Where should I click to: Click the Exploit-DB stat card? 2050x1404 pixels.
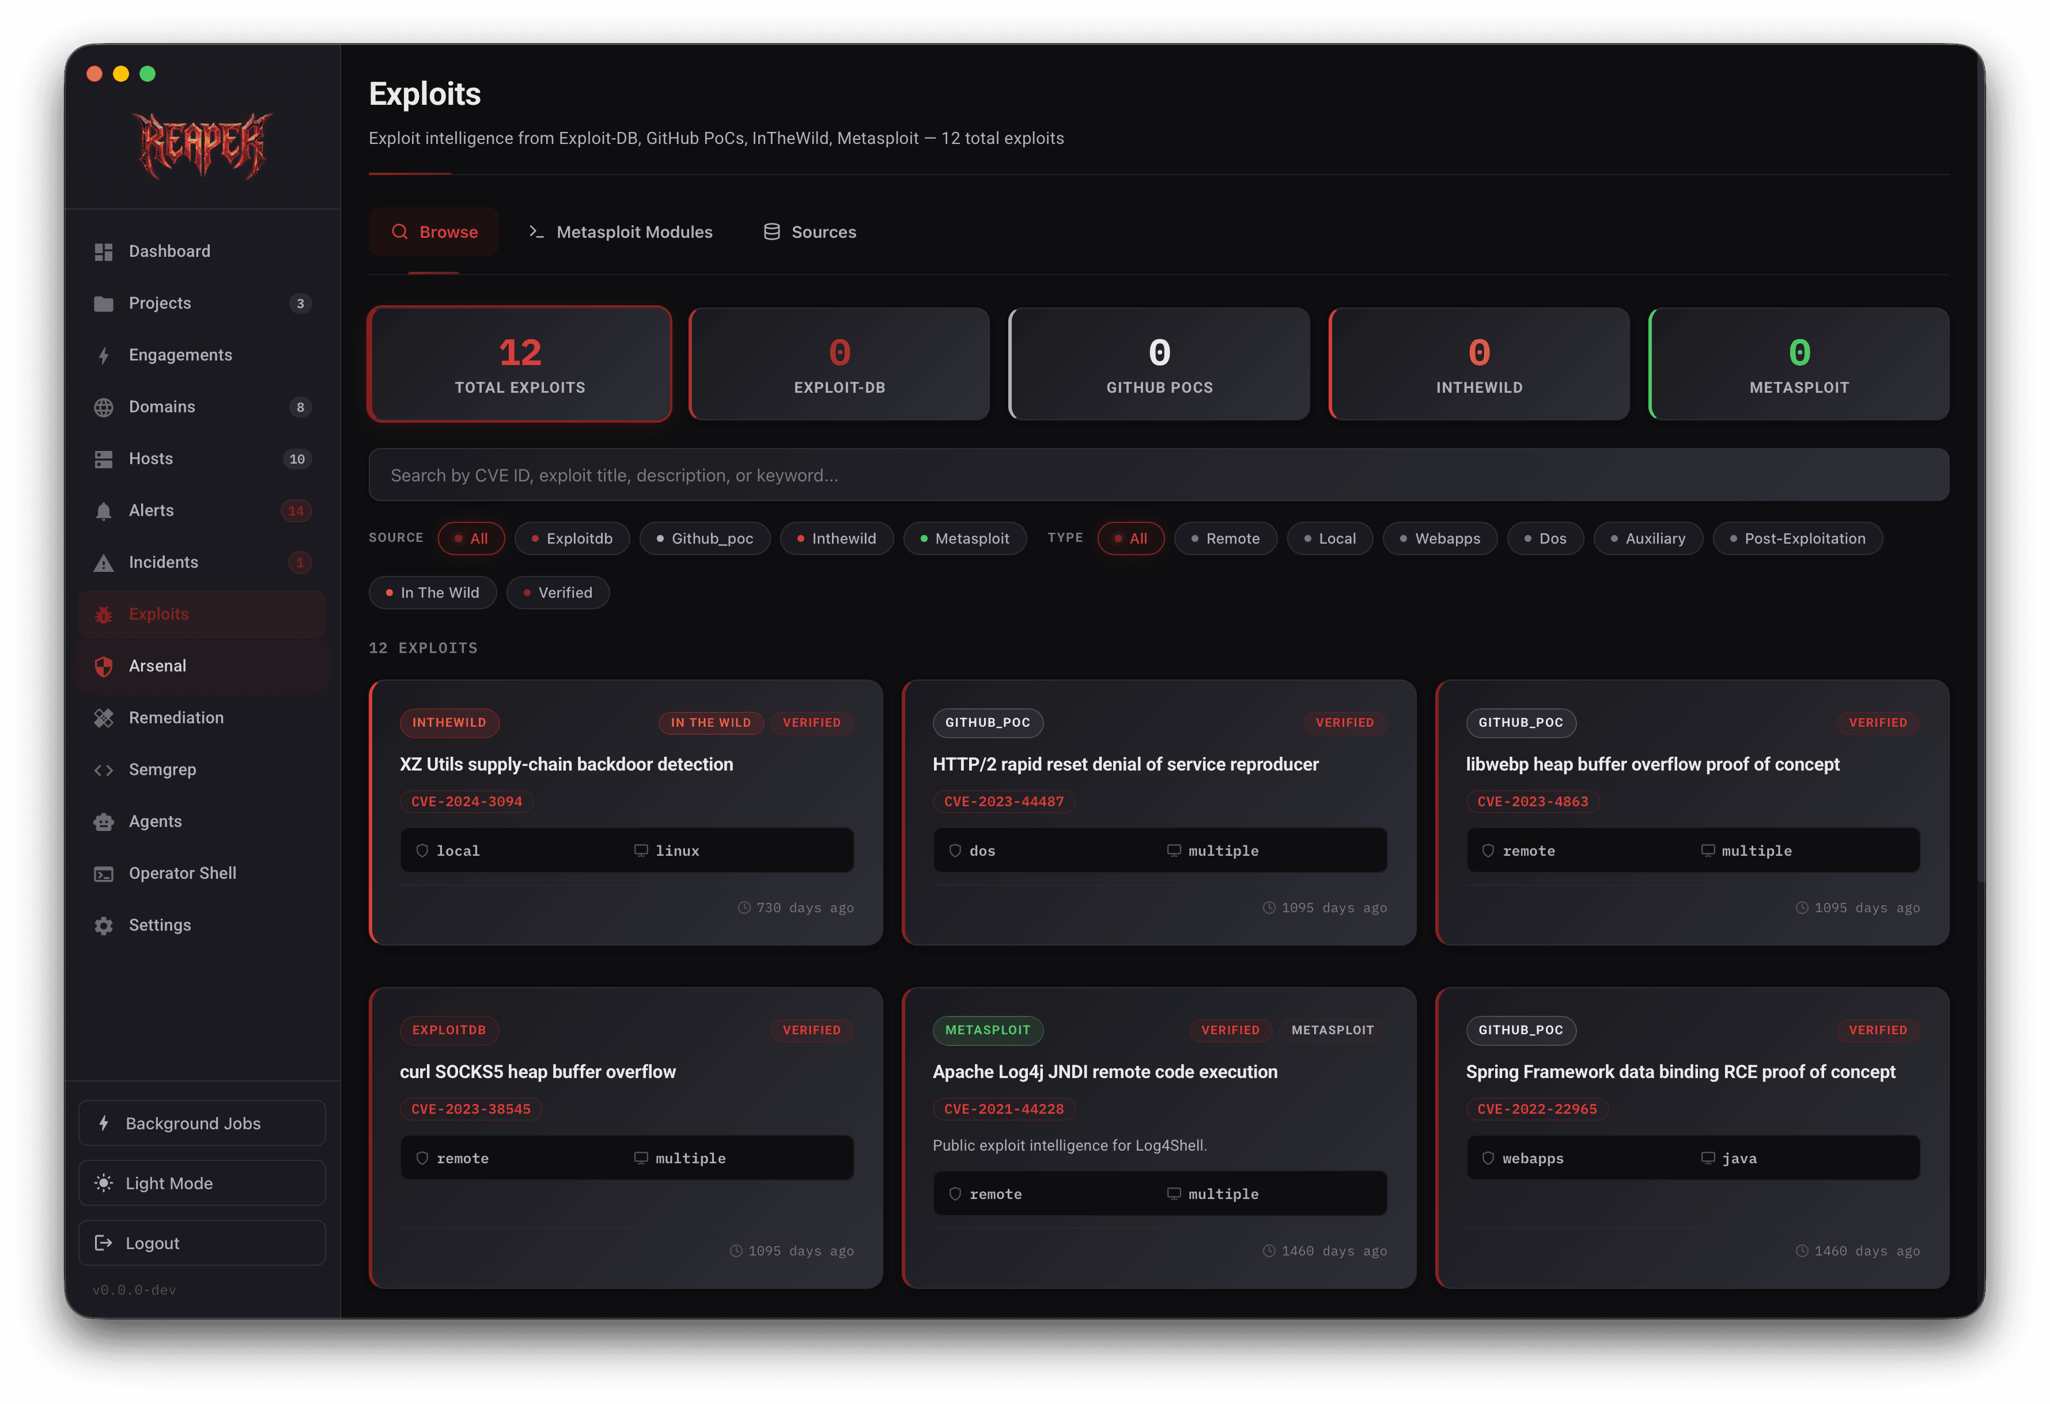click(x=839, y=364)
